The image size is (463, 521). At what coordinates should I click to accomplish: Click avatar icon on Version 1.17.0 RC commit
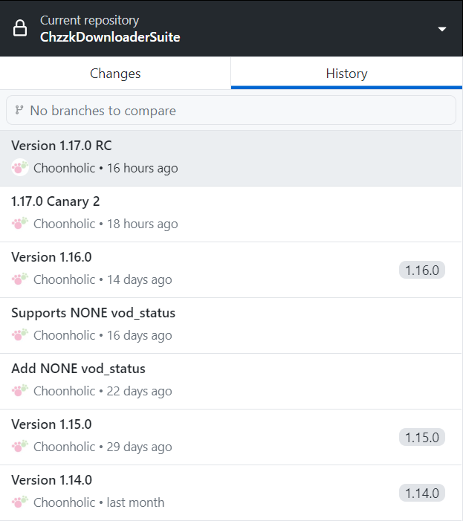pyautogui.click(x=20, y=168)
